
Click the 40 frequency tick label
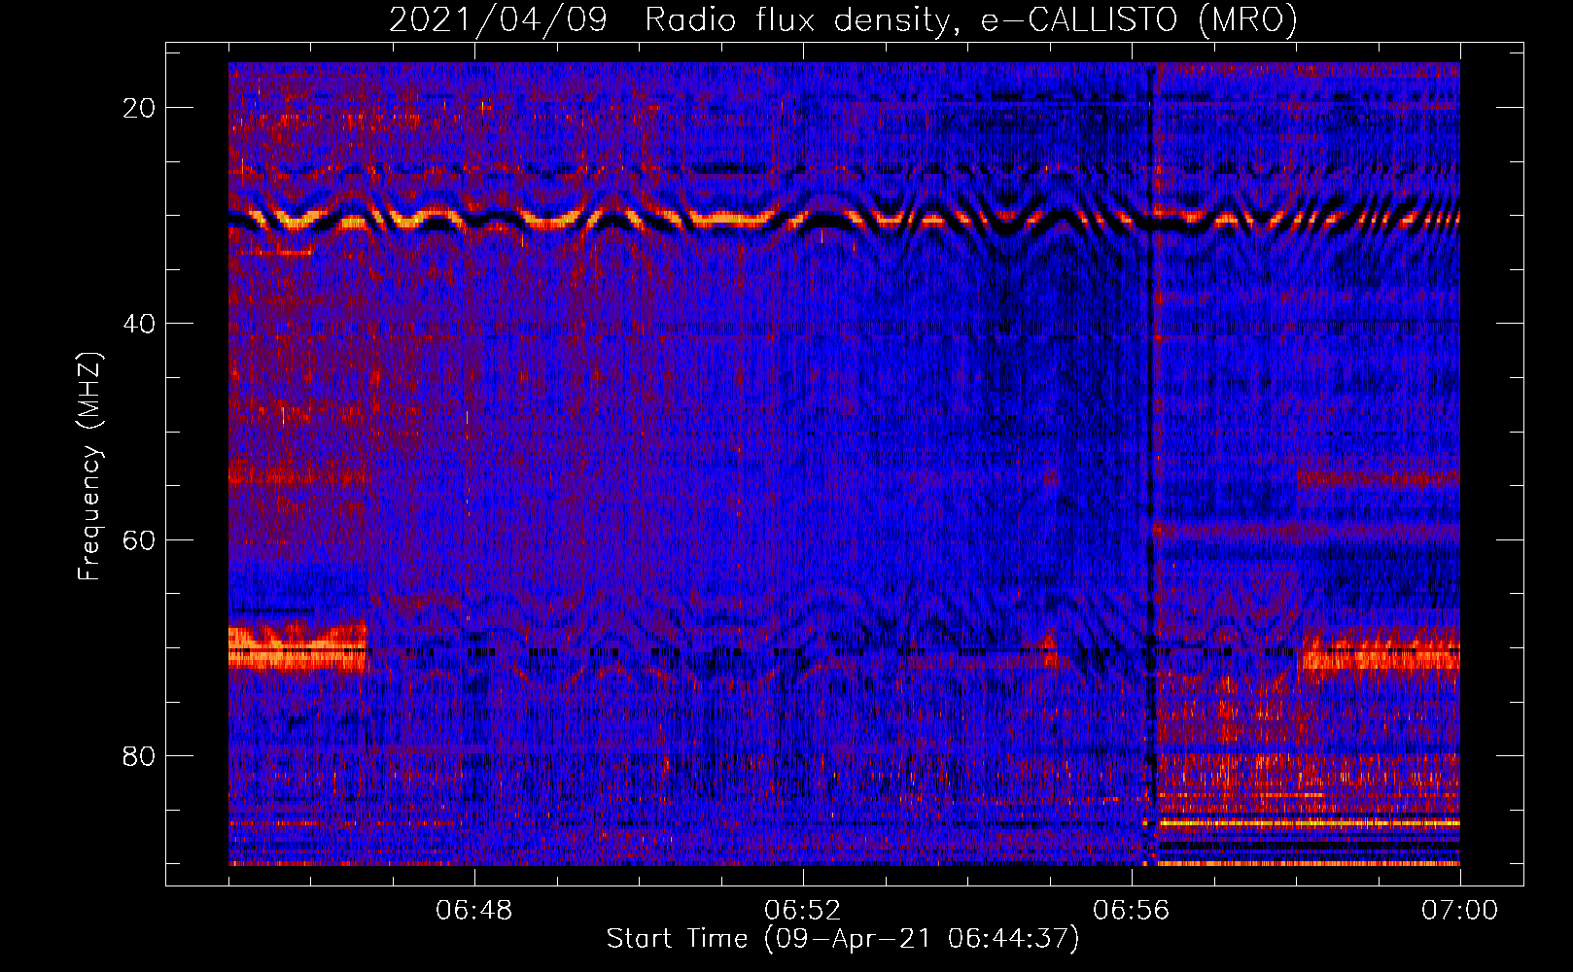point(139,324)
